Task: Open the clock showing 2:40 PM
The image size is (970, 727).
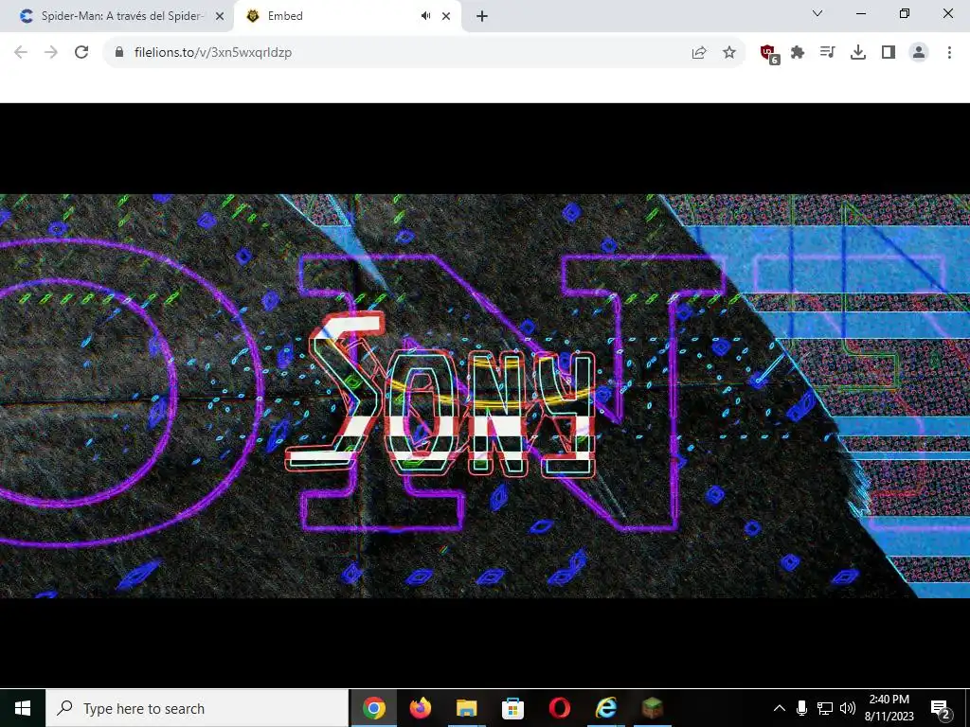Action: [889, 708]
